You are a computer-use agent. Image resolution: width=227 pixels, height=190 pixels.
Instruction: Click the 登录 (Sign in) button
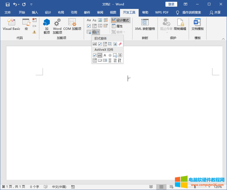click(x=171, y=4)
